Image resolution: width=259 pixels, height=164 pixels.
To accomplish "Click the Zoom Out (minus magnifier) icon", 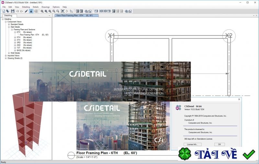I will tap(58, 11).
